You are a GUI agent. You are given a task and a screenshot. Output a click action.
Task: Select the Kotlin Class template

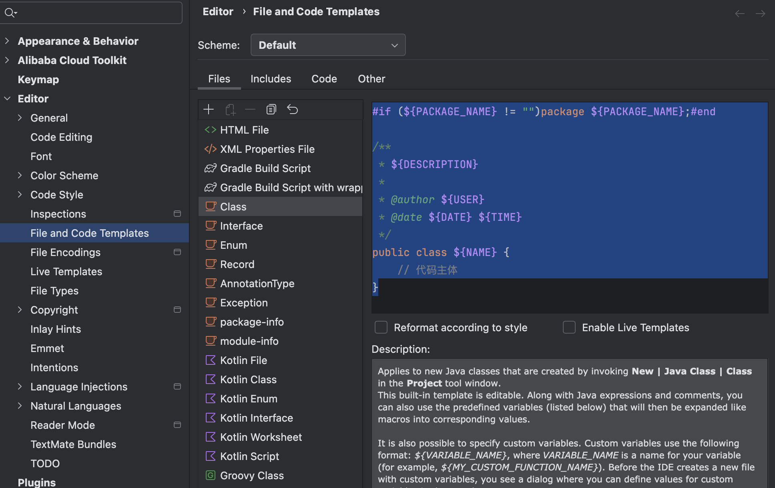(248, 379)
